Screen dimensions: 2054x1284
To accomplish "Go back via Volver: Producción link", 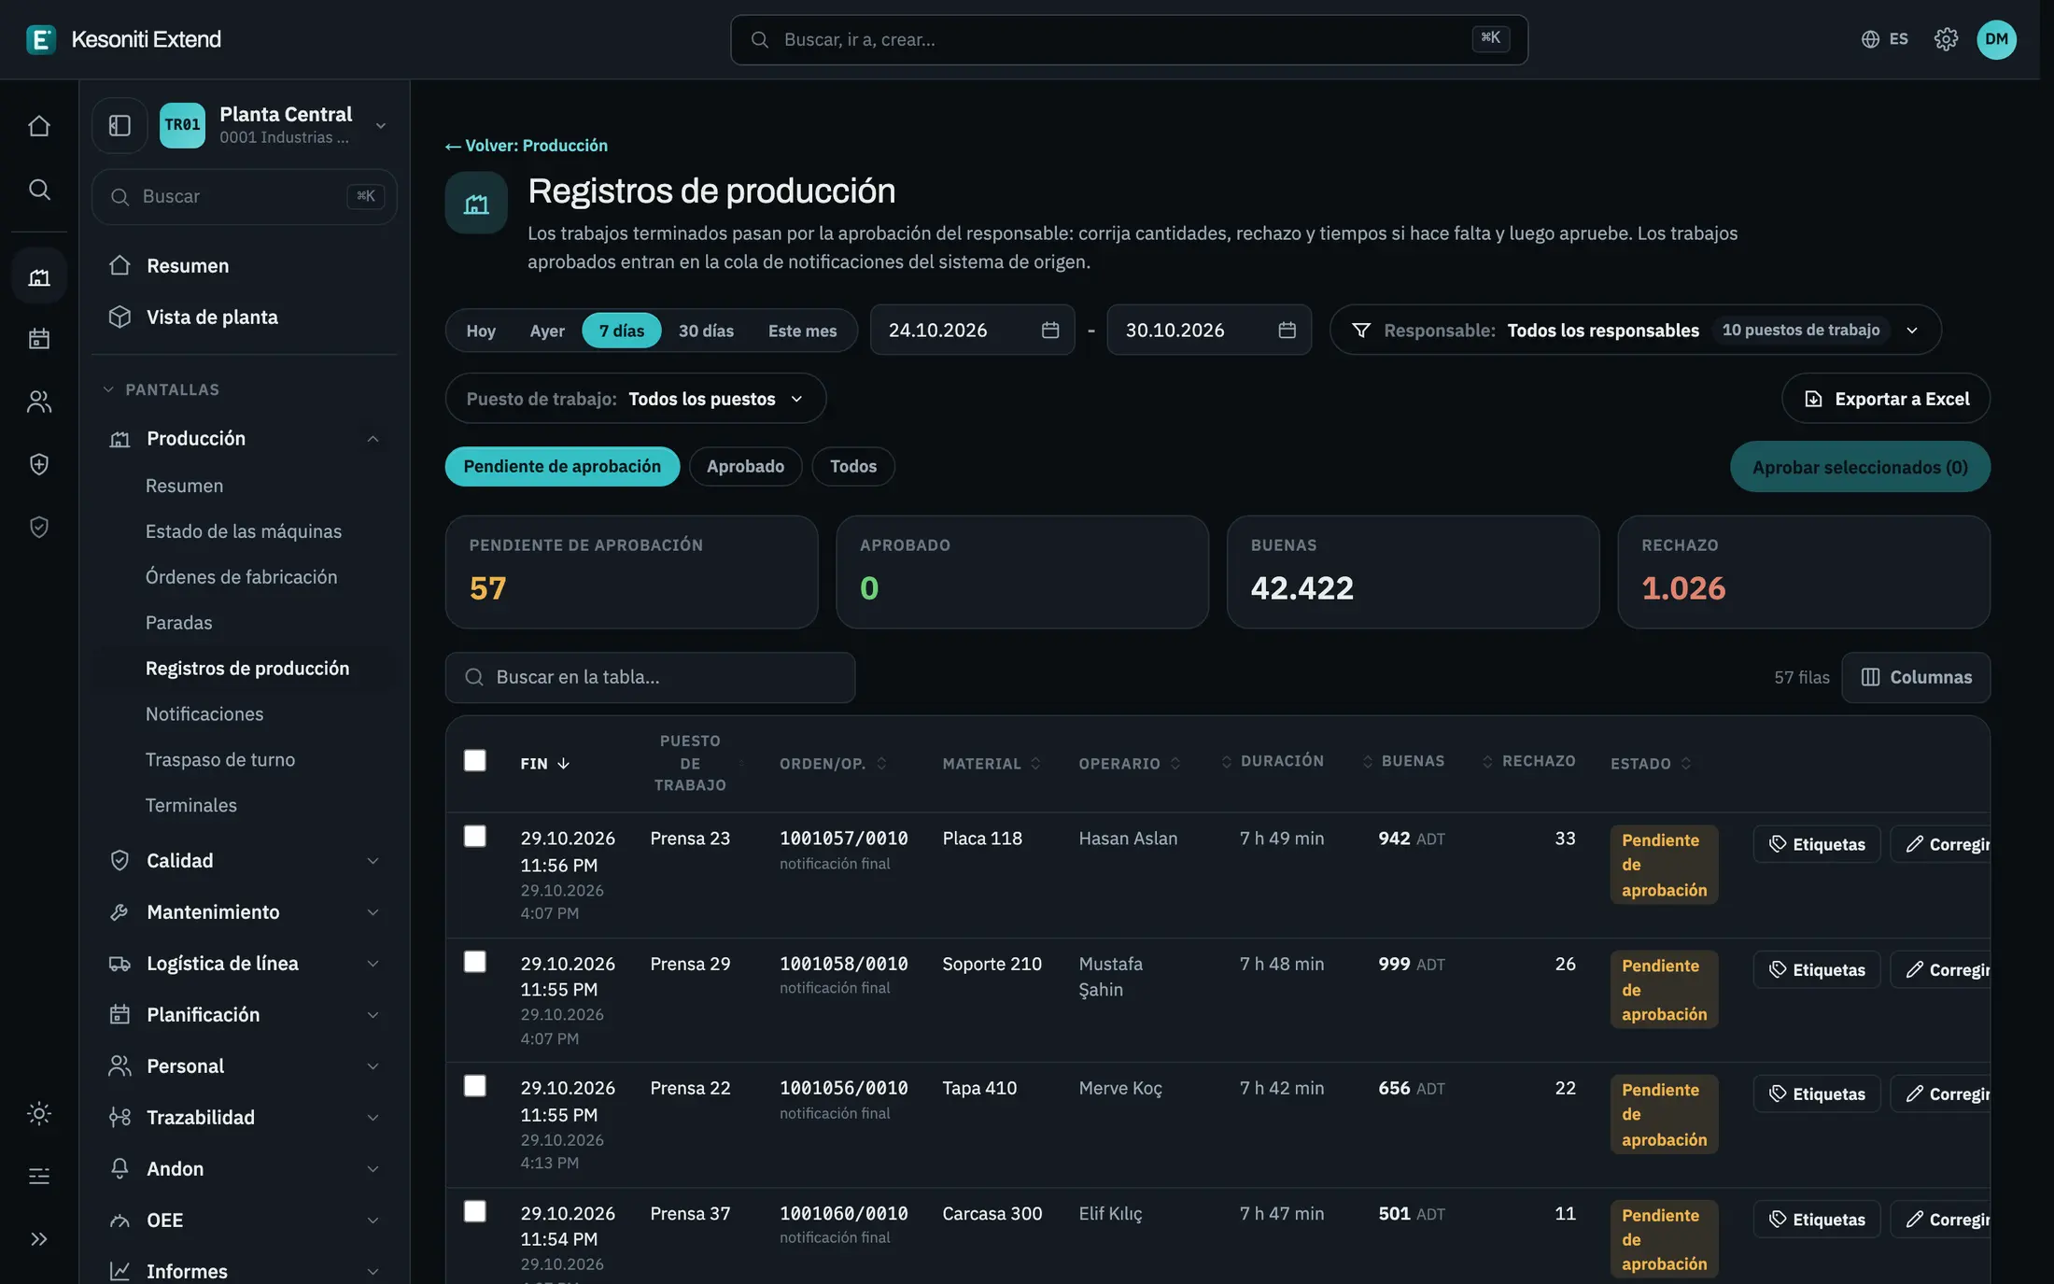I will (527, 146).
